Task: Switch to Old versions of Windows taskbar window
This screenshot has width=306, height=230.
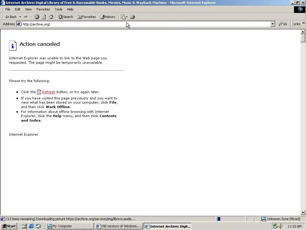Action: [x=119, y=226]
